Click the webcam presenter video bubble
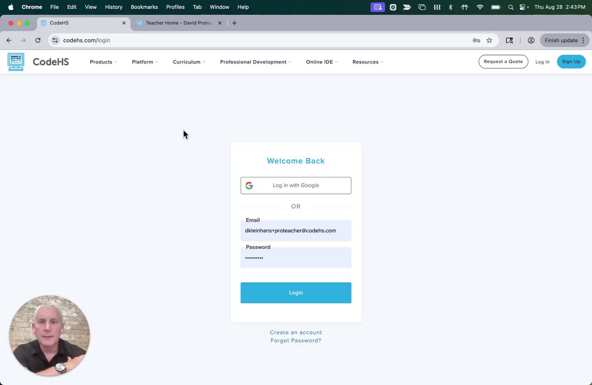This screenshot has height=385, width=592. click(x=49, y=335)
